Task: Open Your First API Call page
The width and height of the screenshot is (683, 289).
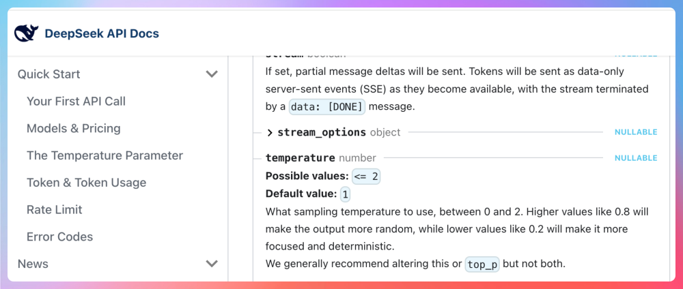Action: pos(76,101)
